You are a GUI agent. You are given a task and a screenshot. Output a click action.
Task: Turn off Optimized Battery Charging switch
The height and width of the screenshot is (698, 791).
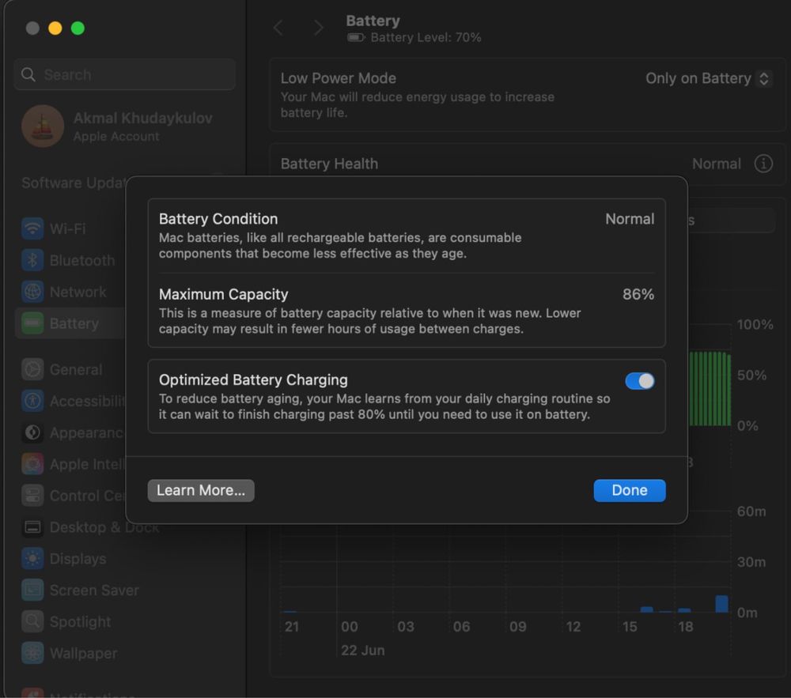pyautogui.click(x=640, y=381)
